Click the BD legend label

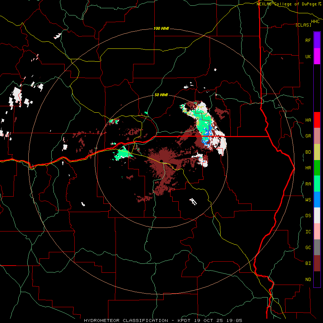pyautogui.click(x=308, y=152)
